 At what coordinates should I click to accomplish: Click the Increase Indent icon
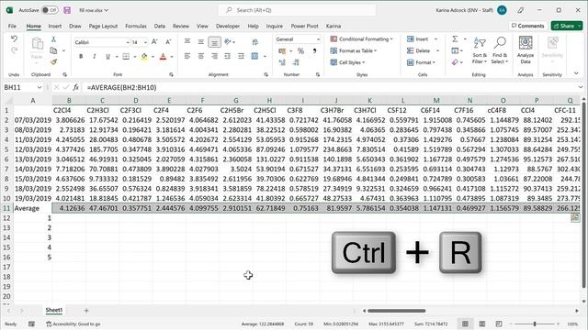point(241,56)
